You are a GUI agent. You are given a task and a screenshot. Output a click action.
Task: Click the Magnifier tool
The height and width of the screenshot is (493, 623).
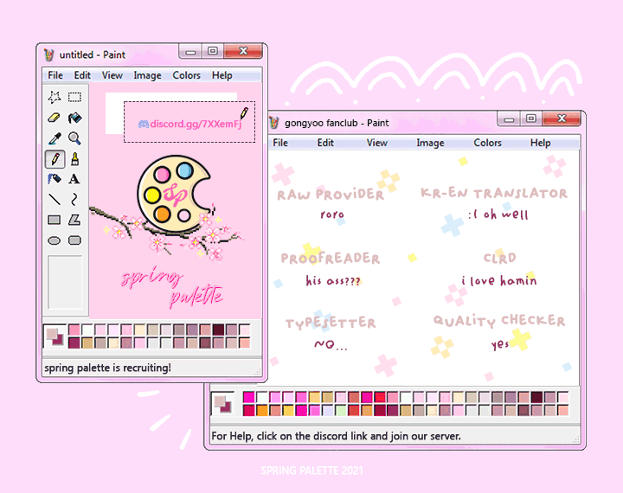pos(75,138)
